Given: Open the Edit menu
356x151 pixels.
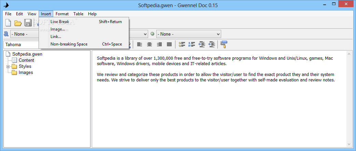Looking at the screenshot, I should point(19,14).
